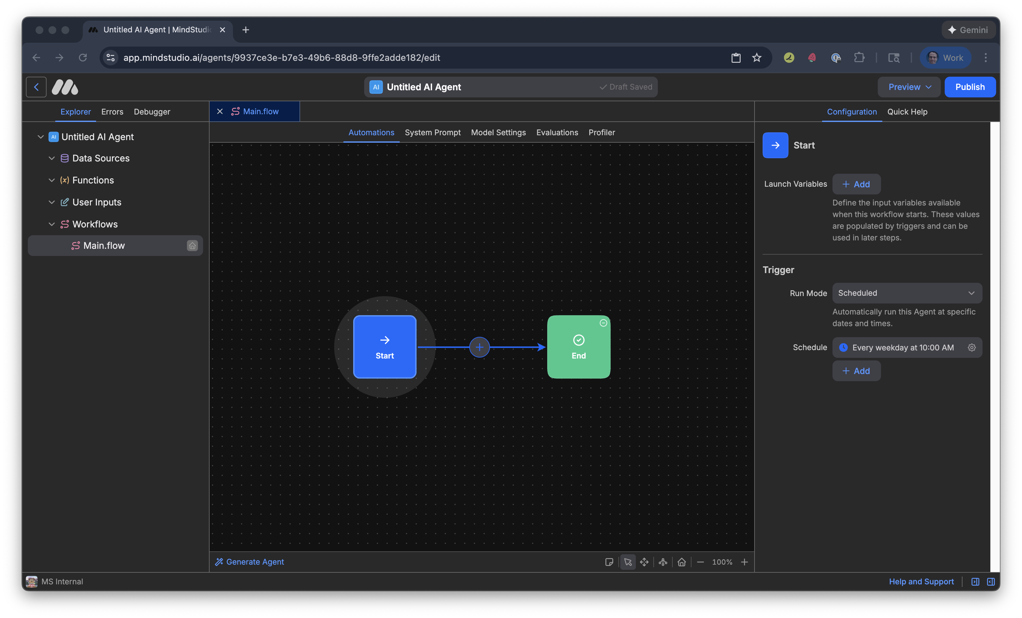Click zoom out minus control on canvas

pyautogui.click(x=701, y=562)
